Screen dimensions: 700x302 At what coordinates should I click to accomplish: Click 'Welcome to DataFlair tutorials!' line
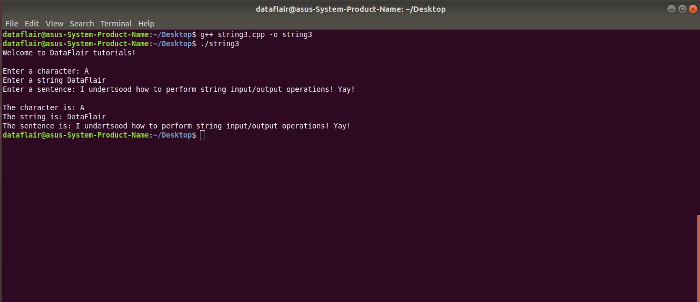(69, 53)
